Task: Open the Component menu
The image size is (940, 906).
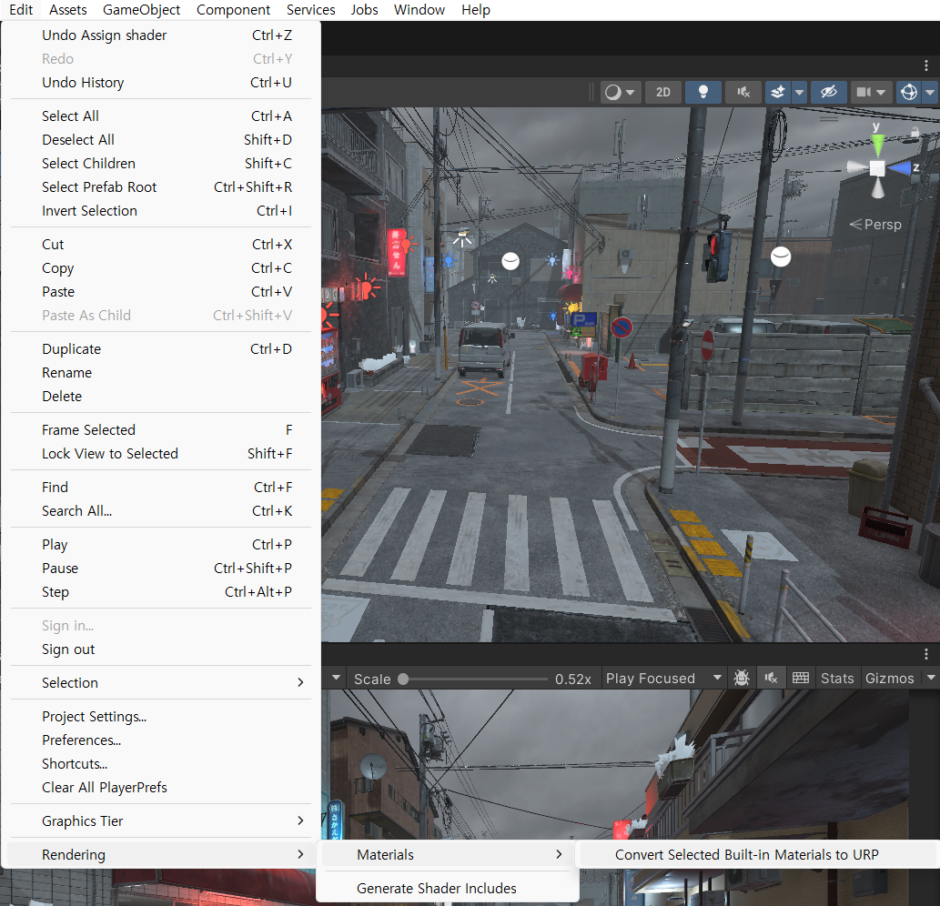Action: (233, 10)
